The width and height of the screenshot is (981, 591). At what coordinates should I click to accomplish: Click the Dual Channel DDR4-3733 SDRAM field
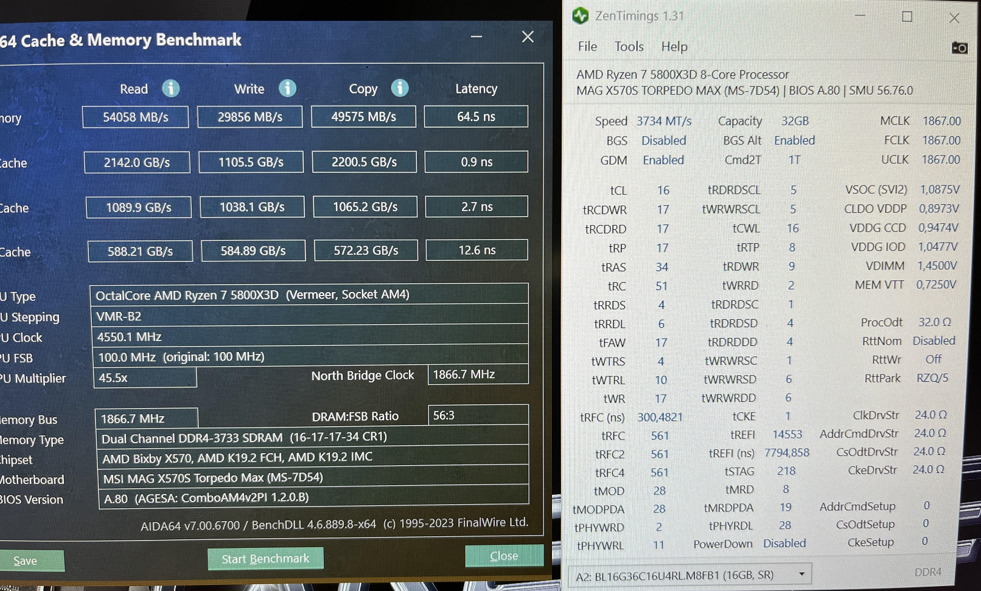pyautogui.click(x=312, y=437)
